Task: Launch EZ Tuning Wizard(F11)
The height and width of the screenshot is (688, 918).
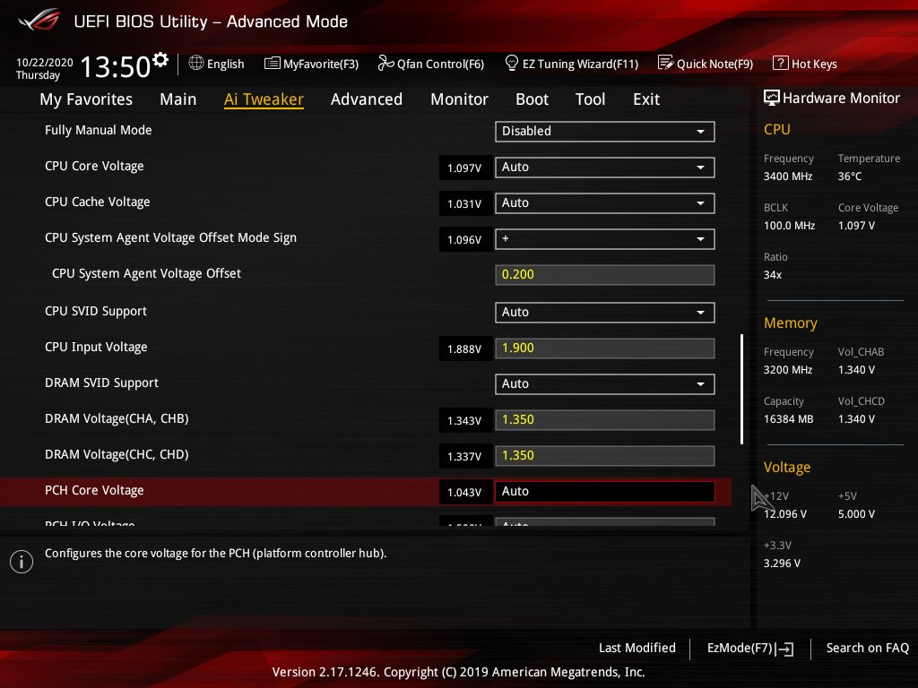Action: [572, 64]
